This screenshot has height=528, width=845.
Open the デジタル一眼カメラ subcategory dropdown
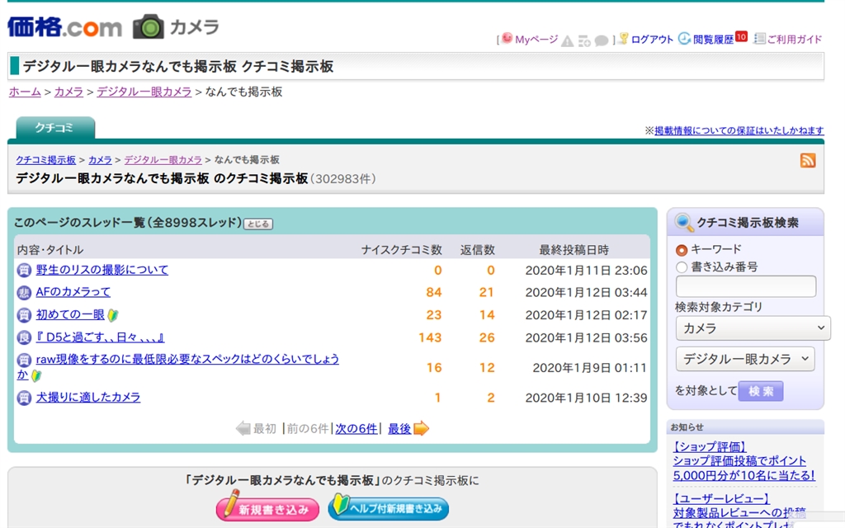745,359
